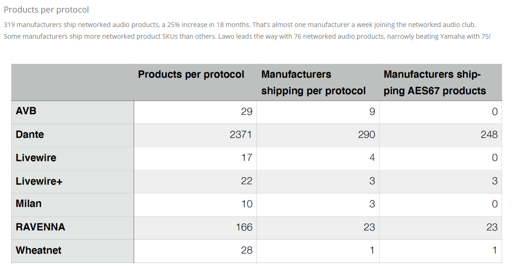This screenshot has width=516, height=277.
Task: Select the Dante manufacturers cell showing 290
Action: [318, 135]
